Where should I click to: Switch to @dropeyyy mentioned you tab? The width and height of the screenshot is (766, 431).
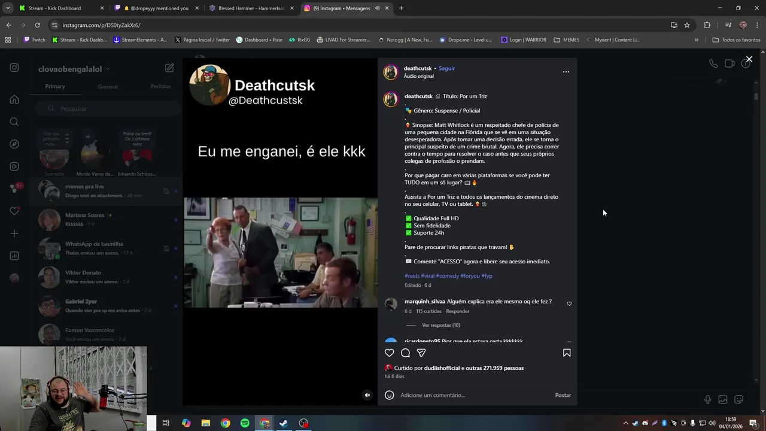[156, 8]
